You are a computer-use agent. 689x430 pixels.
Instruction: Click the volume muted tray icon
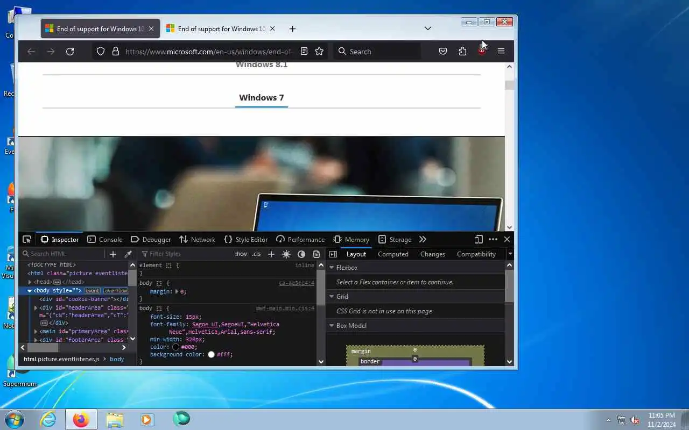coord(635,420)
